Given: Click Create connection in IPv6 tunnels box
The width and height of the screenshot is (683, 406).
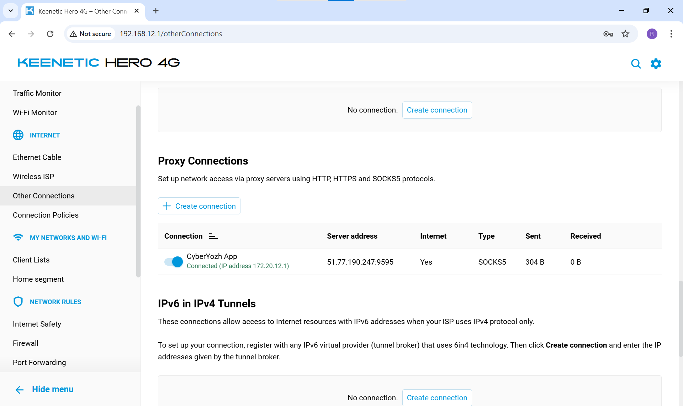Looking at the screenshot, I should (x=437, y=397).
